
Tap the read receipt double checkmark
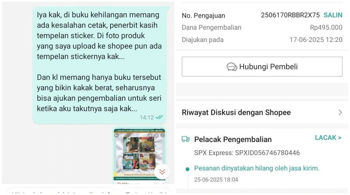tap(159, 117)
